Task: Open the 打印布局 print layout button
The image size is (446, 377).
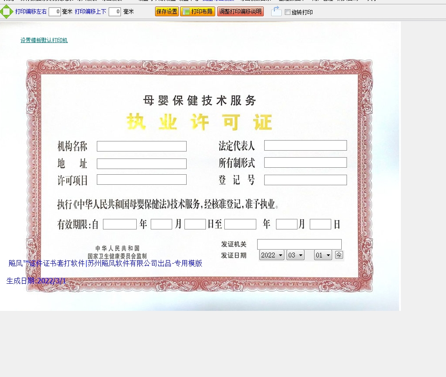Action: point(198,12)
